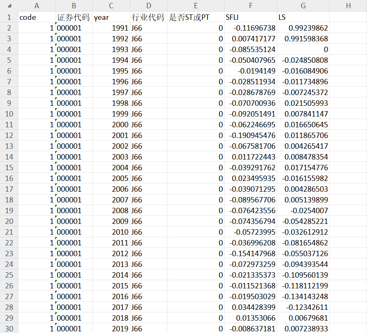367x333 pixels.
Task: Select row 30 header
Action: pos(9,328)
